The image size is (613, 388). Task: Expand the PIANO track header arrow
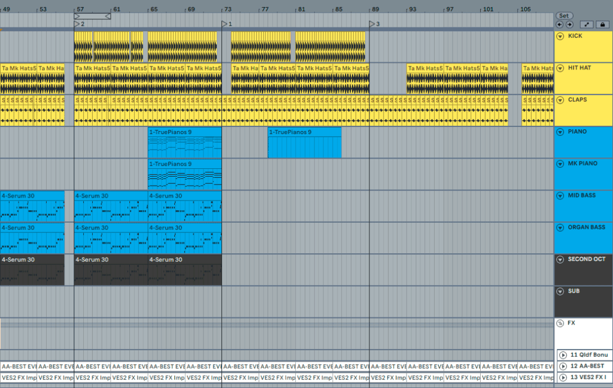click(561, 132)
